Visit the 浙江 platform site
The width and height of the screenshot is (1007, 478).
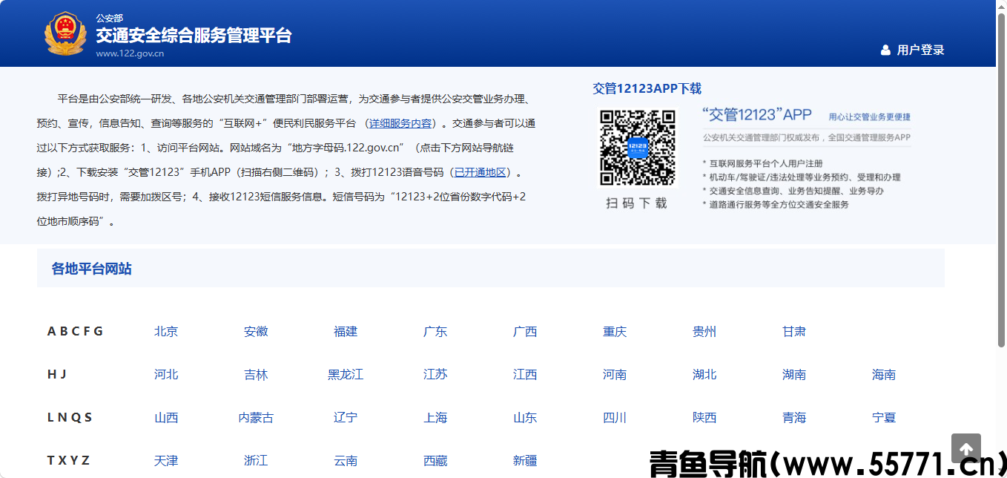(x=256, y=461)
